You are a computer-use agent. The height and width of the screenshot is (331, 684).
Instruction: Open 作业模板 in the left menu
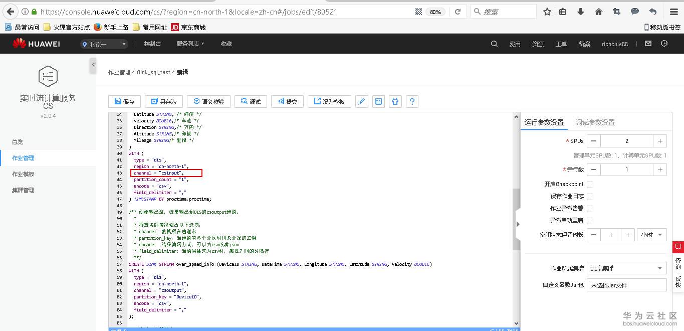coord(23,174)
